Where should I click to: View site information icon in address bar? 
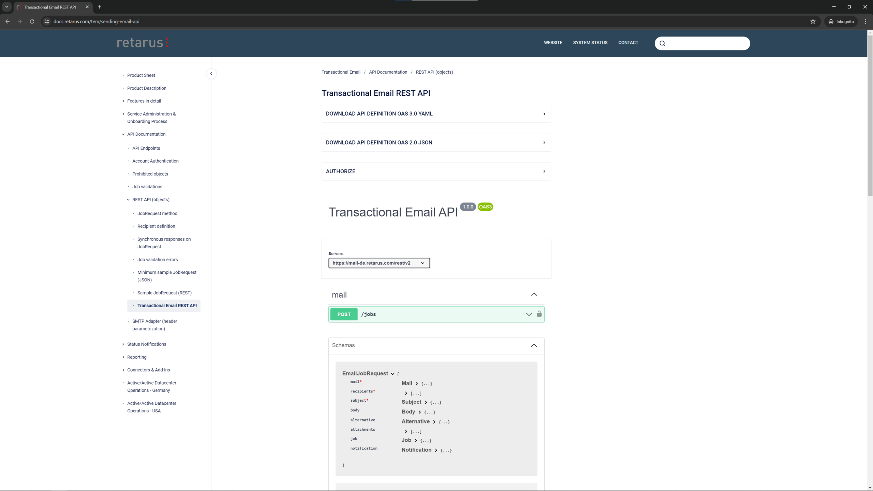pos(47,21)
